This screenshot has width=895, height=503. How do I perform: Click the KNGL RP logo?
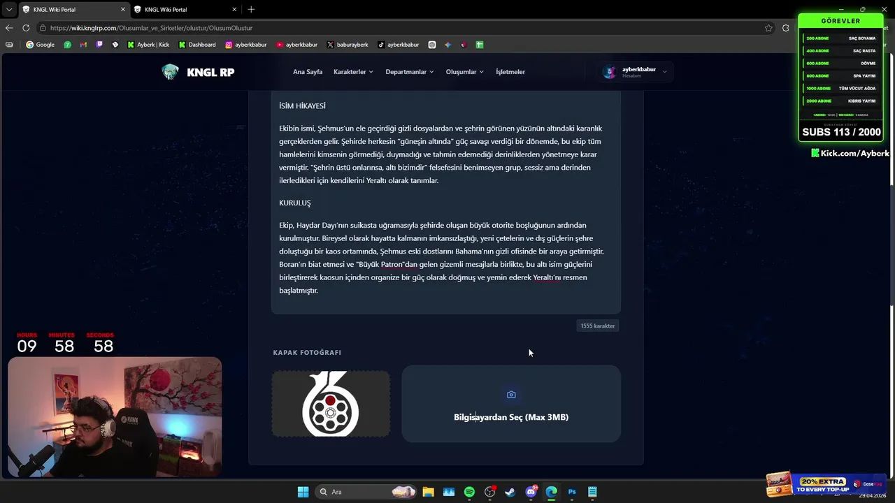click(x=198, y=72)
